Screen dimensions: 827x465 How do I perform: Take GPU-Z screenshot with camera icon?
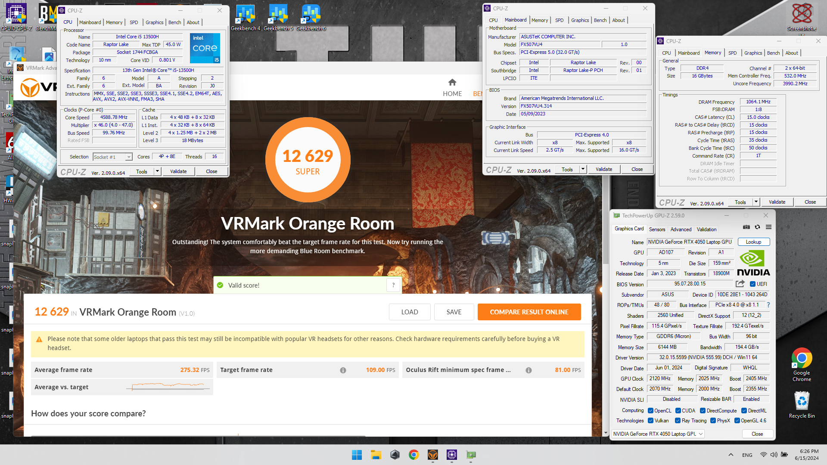pyautogui.click(x=746, y=227)
